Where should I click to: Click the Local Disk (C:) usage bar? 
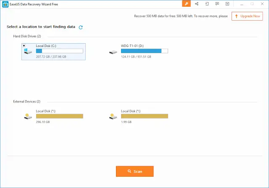(60, 51)
